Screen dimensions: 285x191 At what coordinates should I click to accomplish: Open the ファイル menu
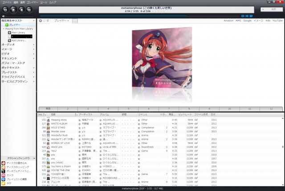(x=7, y=2)
